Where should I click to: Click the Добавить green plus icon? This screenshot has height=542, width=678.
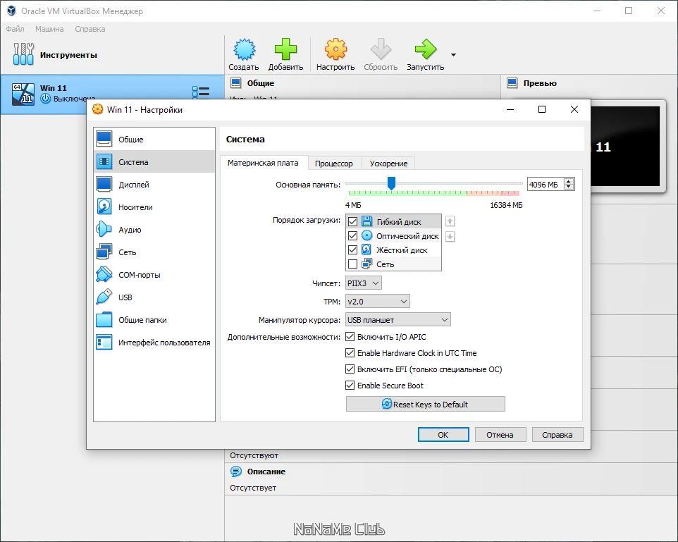286,49
